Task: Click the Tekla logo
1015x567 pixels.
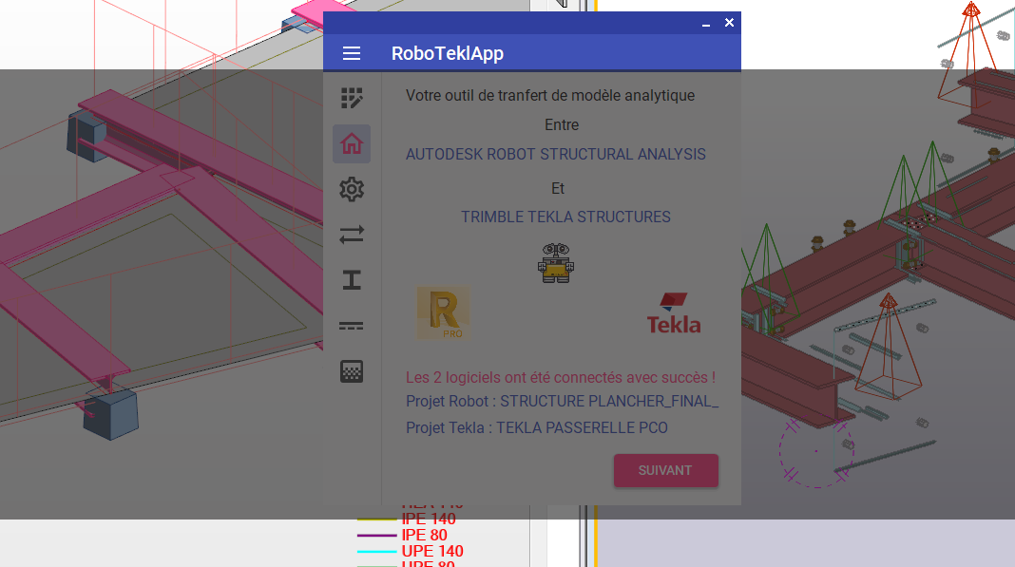Action: tap(673, 313)
